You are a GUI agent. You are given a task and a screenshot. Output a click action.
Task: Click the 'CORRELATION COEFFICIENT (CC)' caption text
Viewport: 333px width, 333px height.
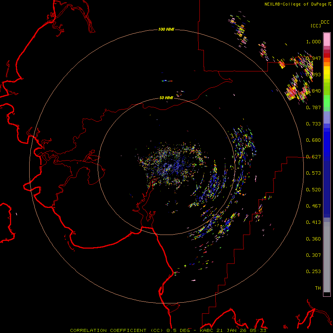point(117,330)
